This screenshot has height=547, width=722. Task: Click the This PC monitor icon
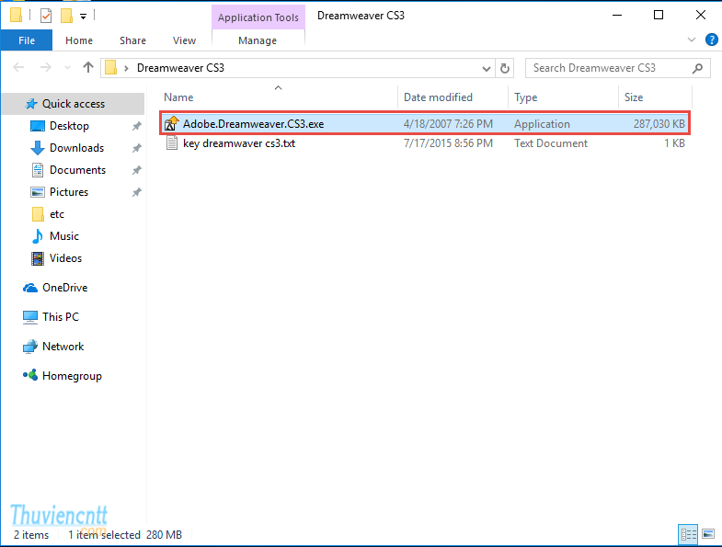click(x=30, y=317)
